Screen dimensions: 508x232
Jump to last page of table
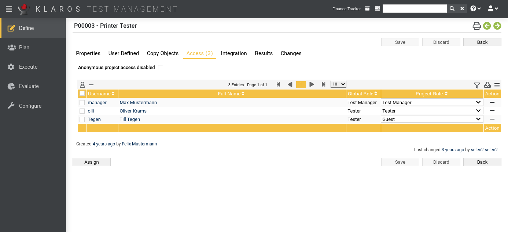click(x=323, y=84)
